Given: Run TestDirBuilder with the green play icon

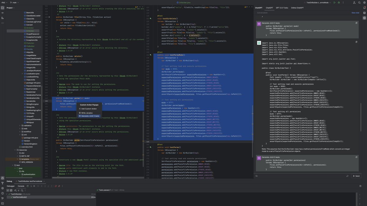Looking at the screenshot, I should 335,2.
